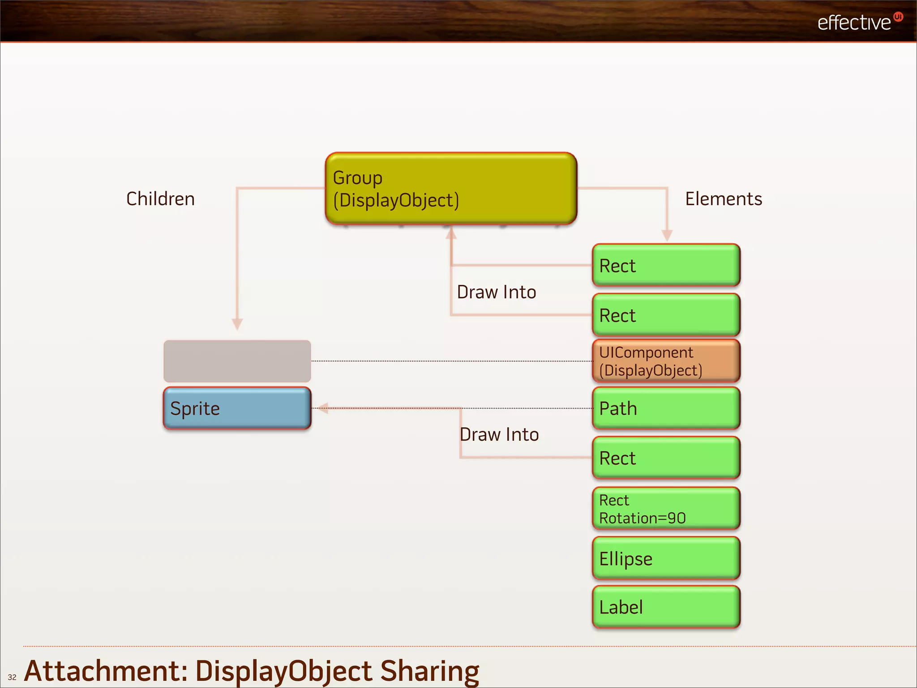Click the effective UI logo

[854, 22]
